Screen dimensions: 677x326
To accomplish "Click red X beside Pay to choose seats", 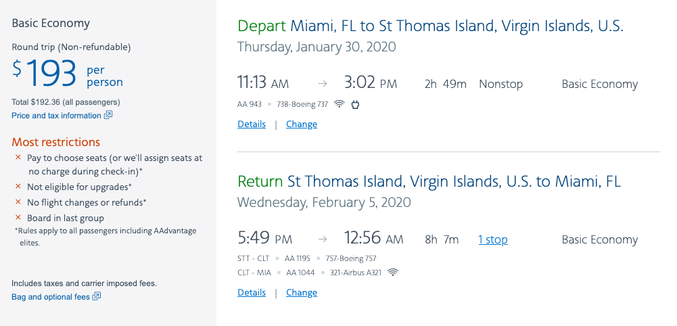I will click(x=18, y=158).
